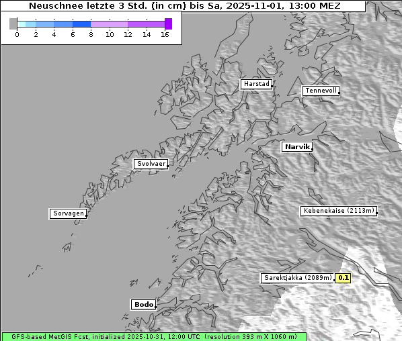402x341 pixels.
Task: Select the Bodo city label
Action: (143, 305)
